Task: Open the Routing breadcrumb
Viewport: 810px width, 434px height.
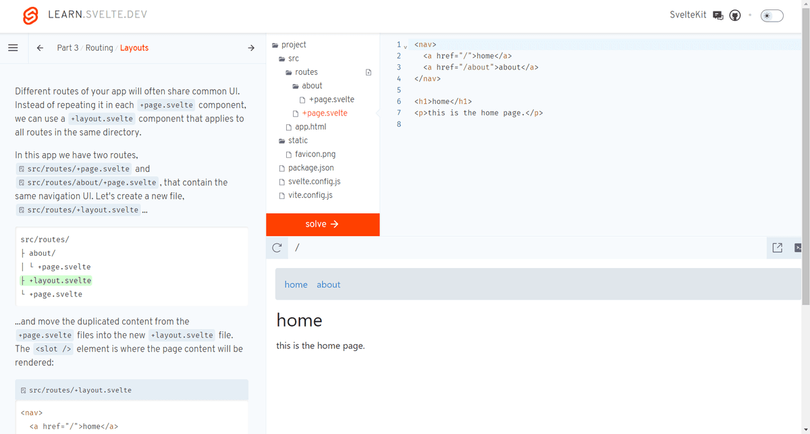Action: tap(99, 47)
